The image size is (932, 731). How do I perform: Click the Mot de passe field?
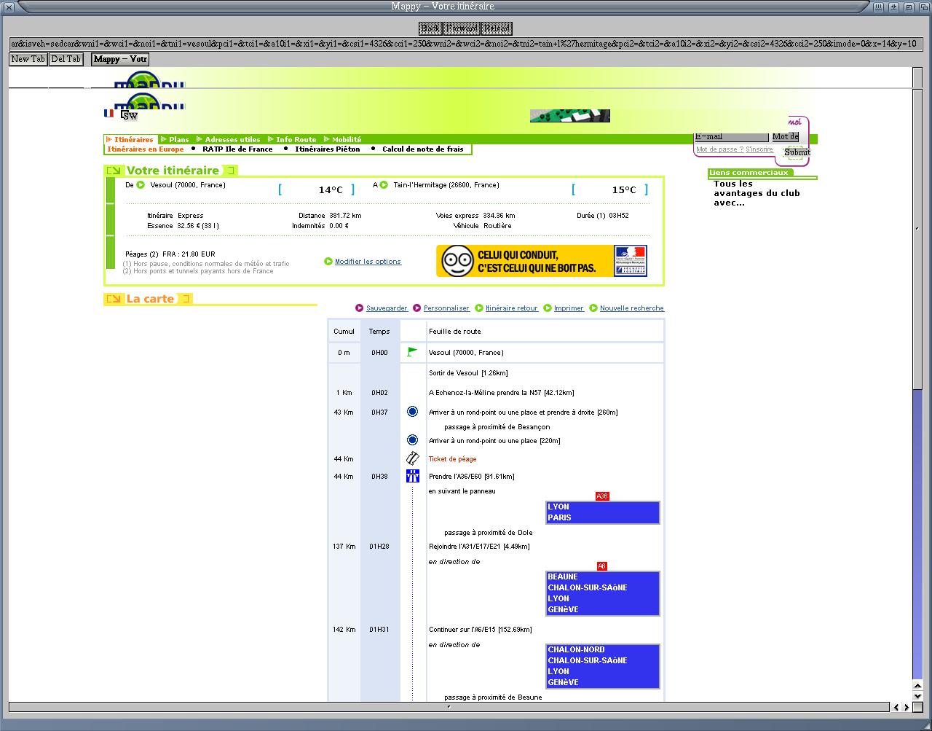pyautogui.click(x=786, y=136)
